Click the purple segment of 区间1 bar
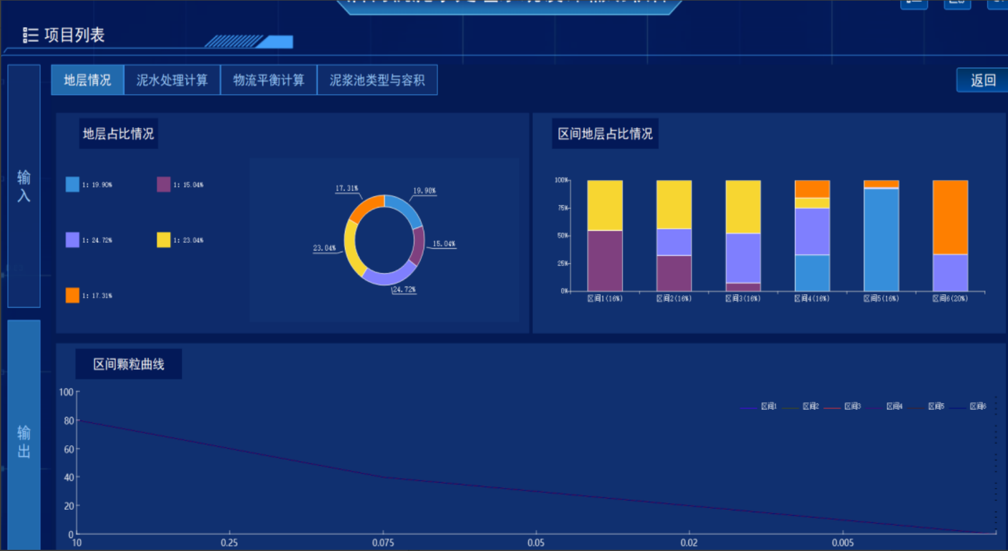This screenshot has height=551, width=1008. point(605,261)
